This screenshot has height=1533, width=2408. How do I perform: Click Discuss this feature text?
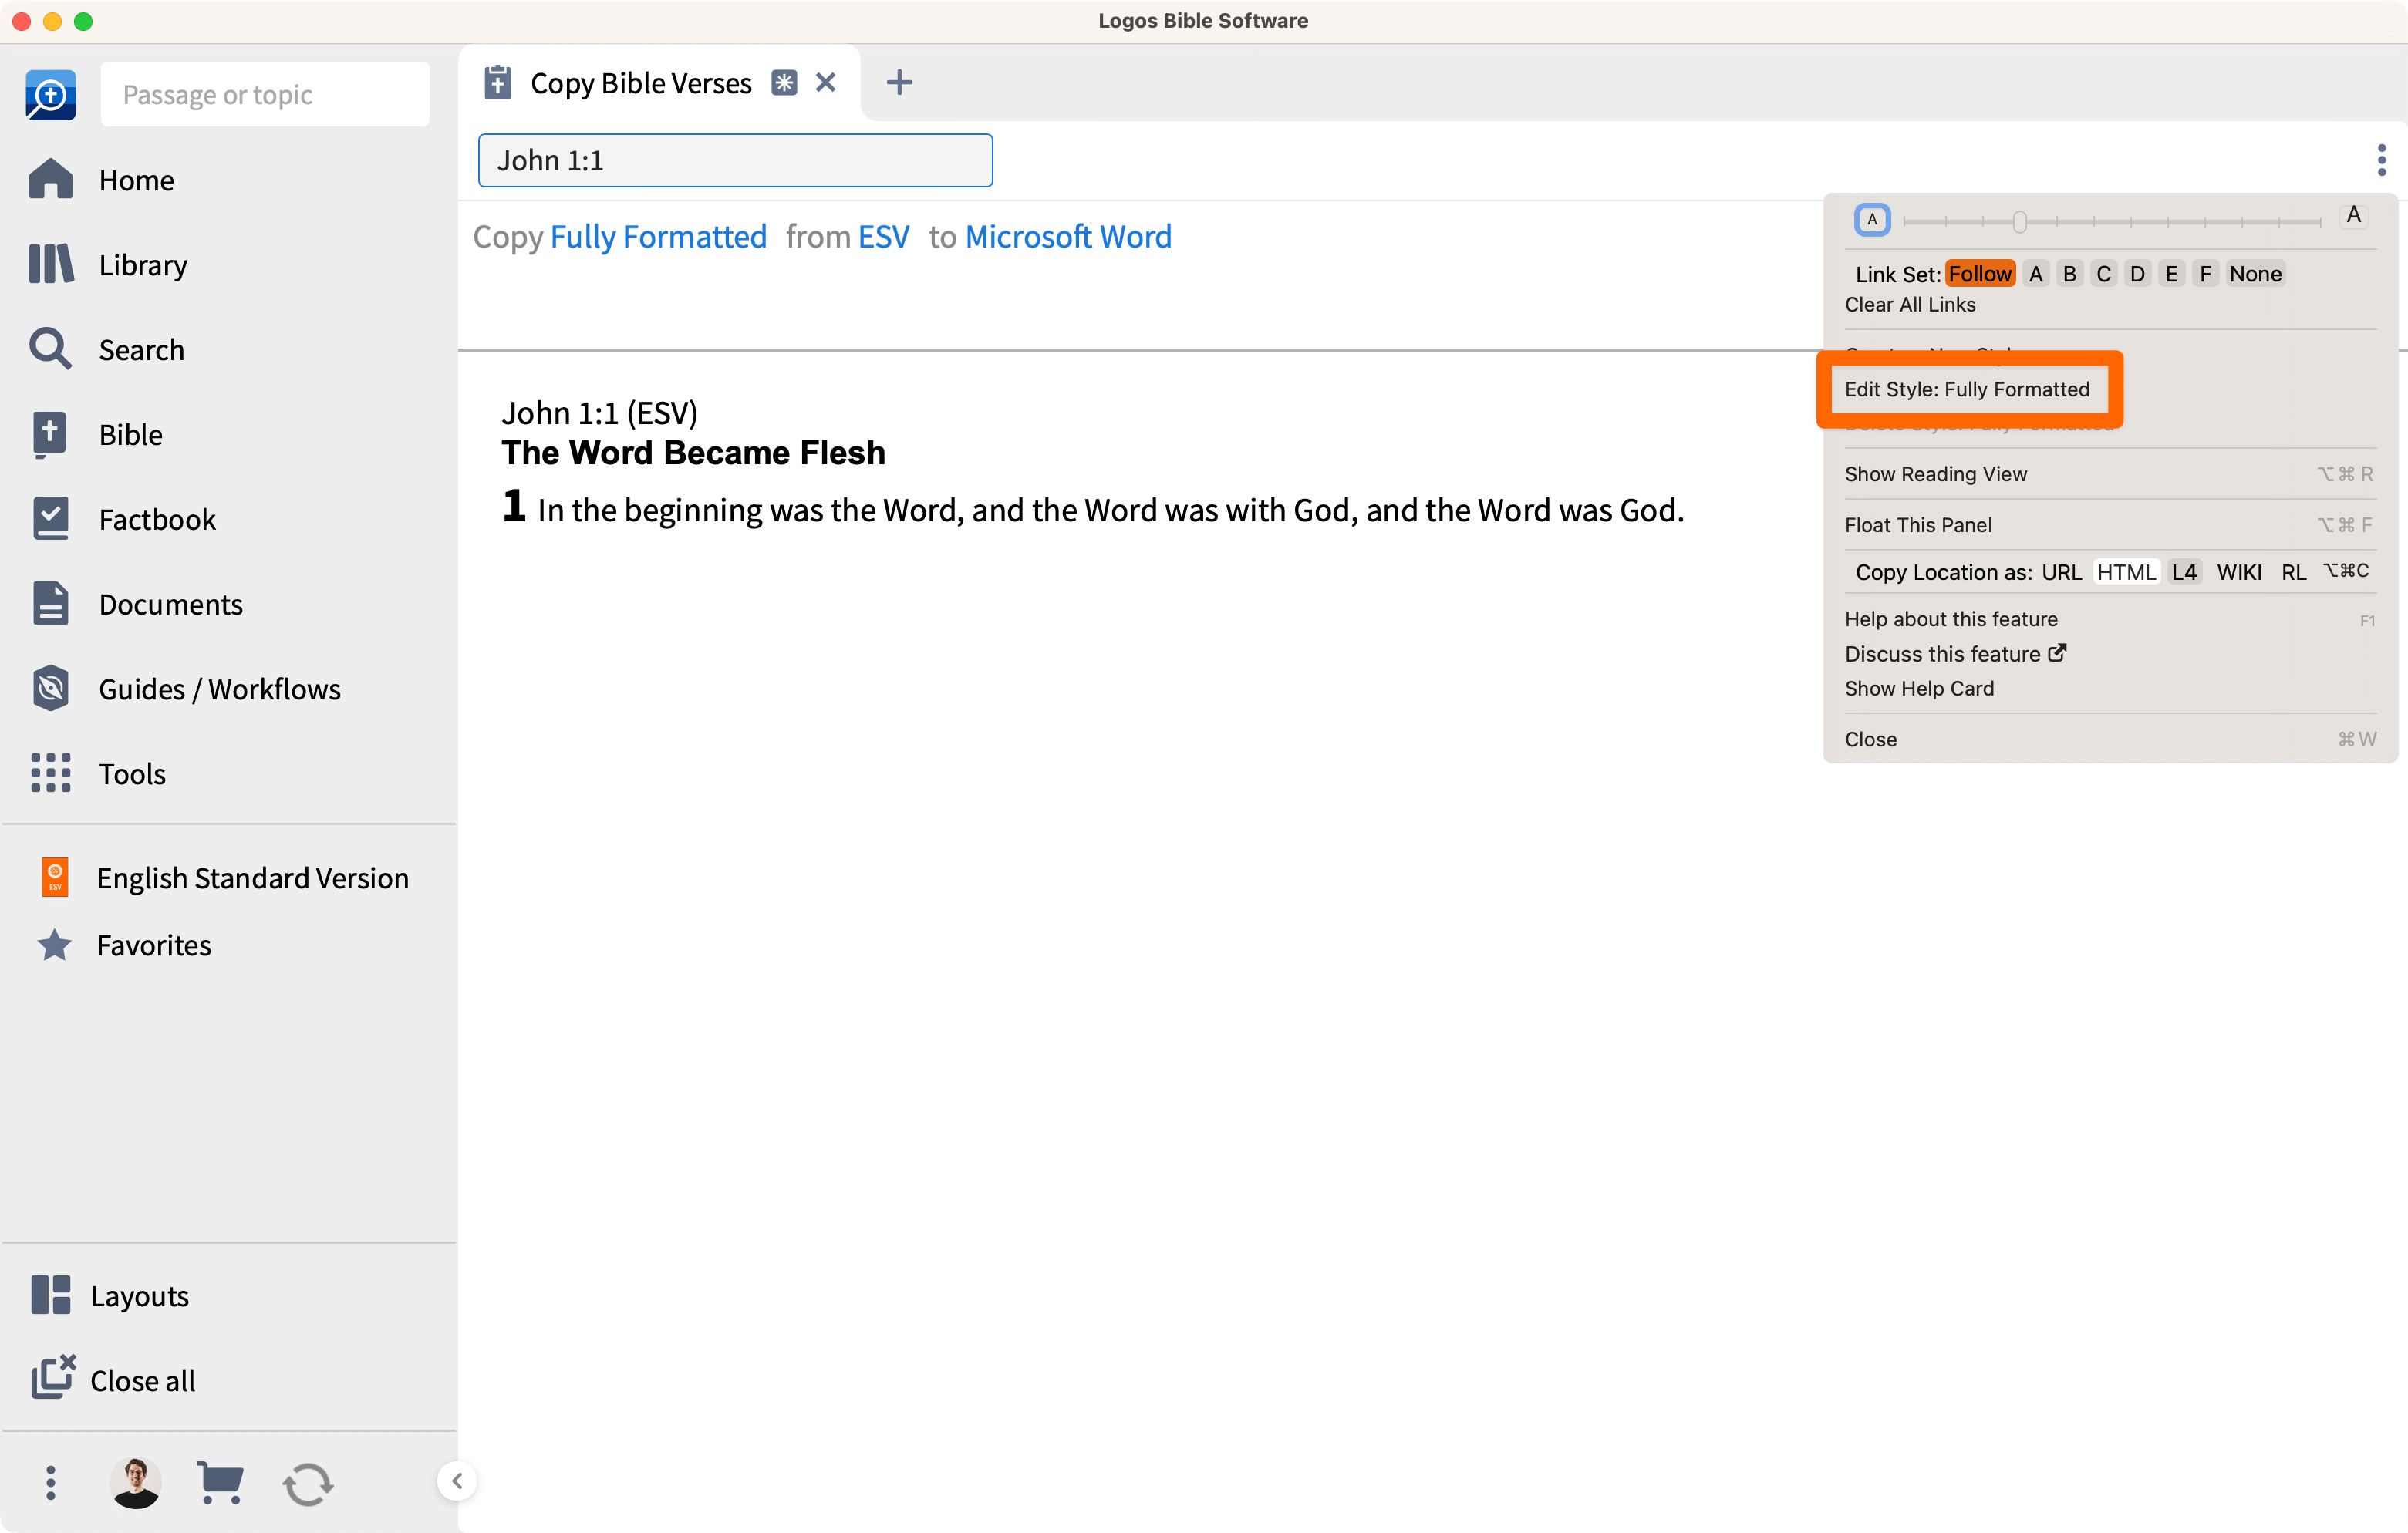[1942, 653]
